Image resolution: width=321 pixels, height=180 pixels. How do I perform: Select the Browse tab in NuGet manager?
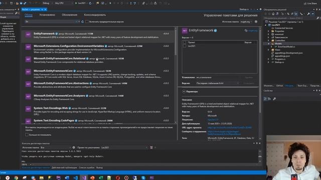click(29, 15)
